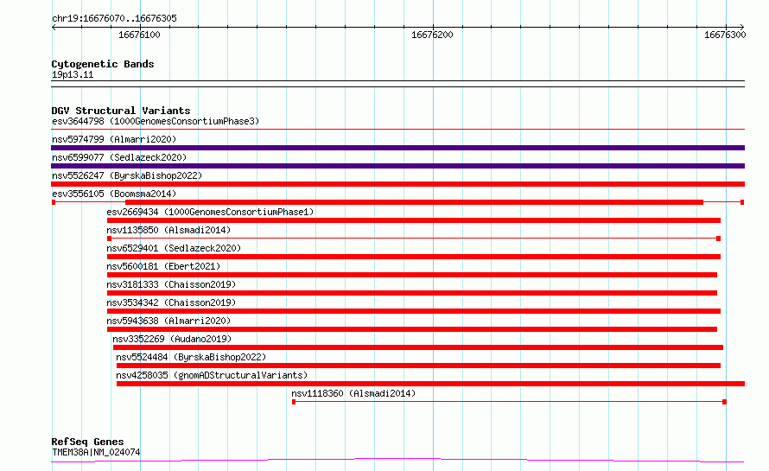Click the RefSeq Genes track title
Image resolution: width=769 pixels, height=471 pixels.
point(87,442)
